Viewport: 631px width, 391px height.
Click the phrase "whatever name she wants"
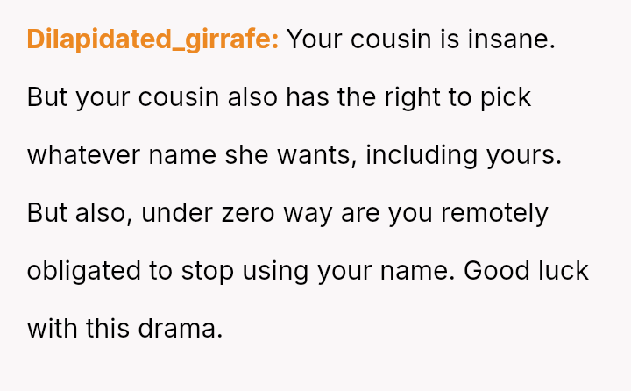(x=190, y=155)
